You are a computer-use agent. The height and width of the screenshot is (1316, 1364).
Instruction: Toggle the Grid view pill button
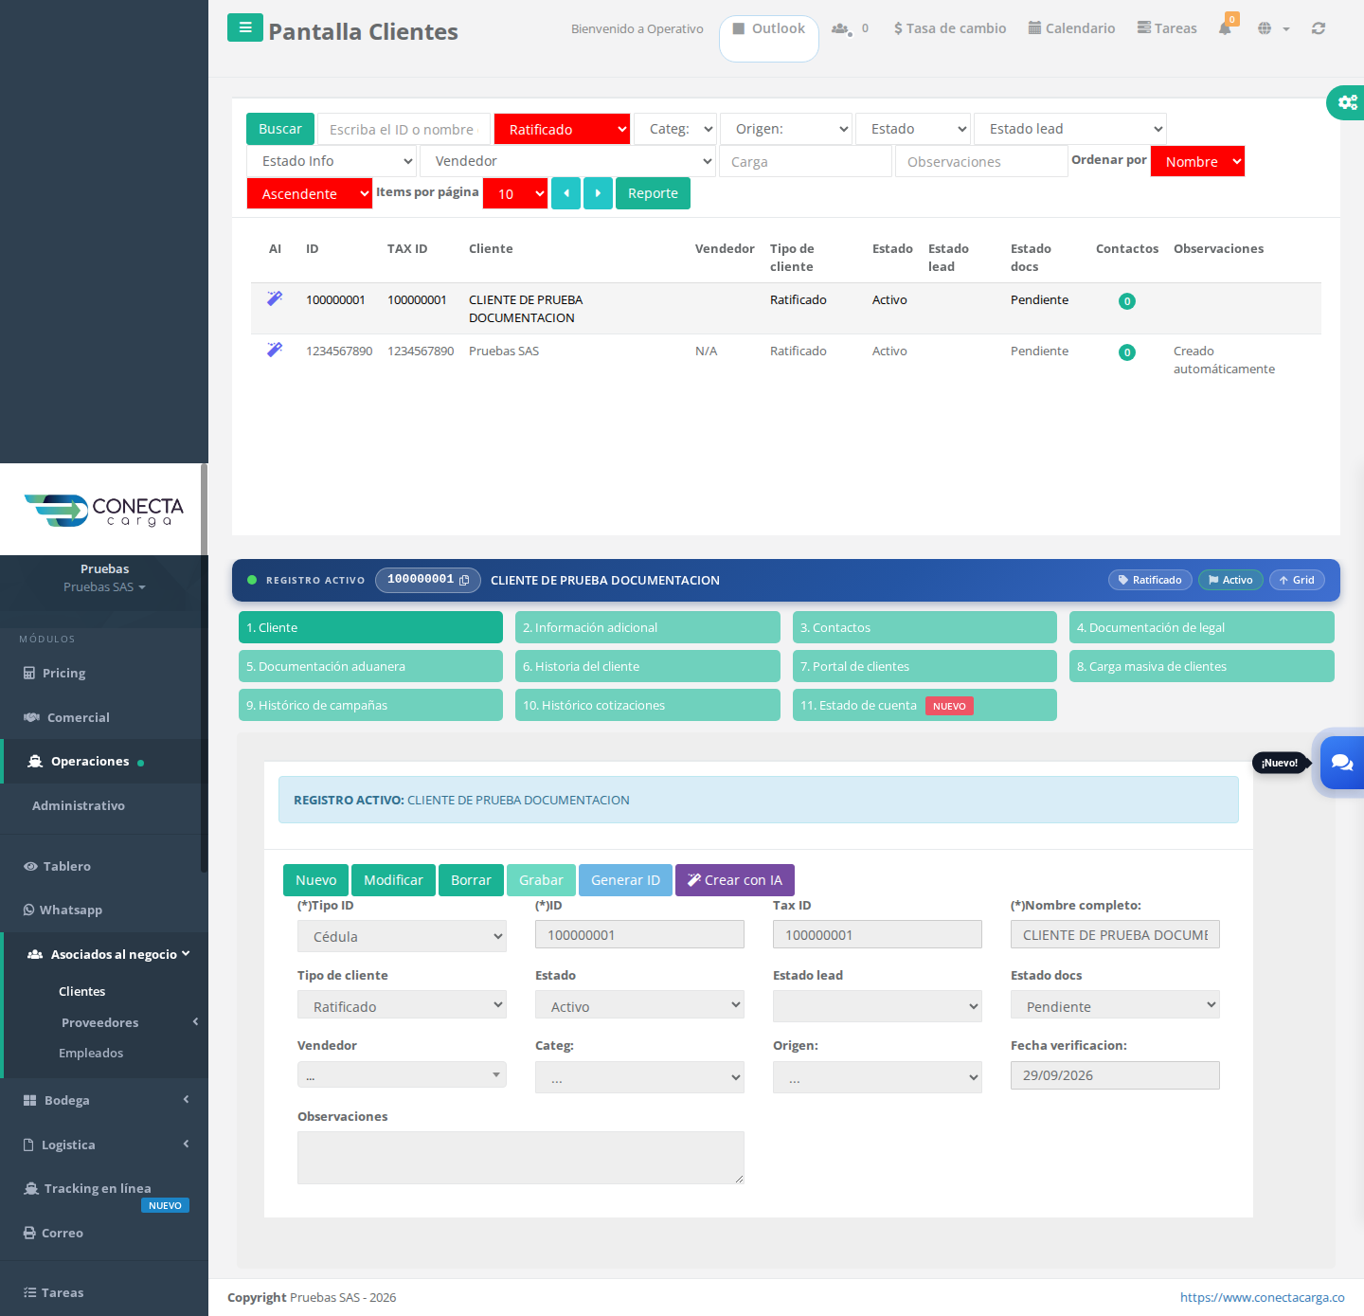click(1297, 580)
